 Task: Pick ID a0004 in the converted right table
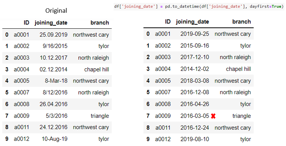(163, 69)
